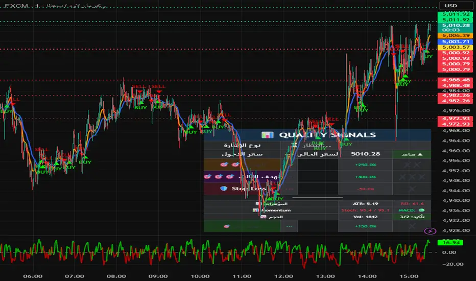Click the RSI: 61.6 cell

(x=412, y=203)
